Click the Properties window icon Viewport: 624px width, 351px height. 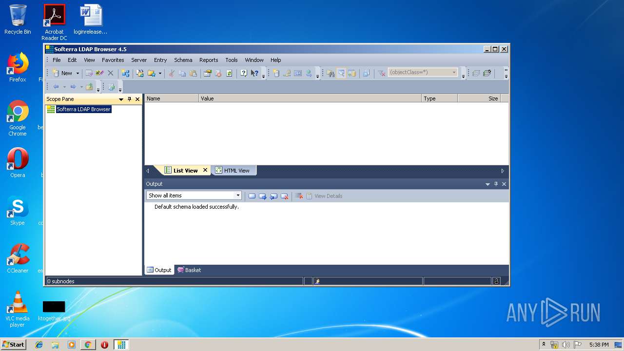(207, 73)
